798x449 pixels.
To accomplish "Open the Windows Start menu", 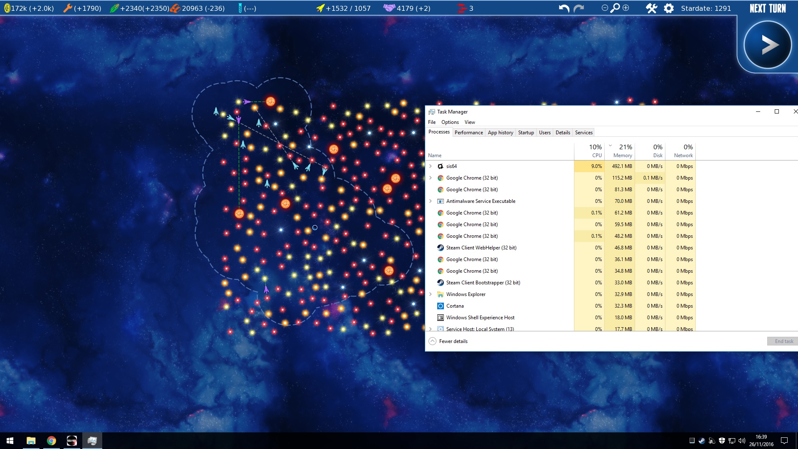I will (x=10, y=441).
